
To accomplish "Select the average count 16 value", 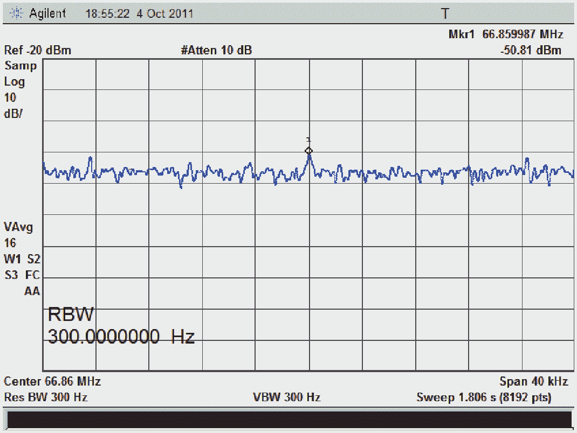I will (x=10, y=243).
